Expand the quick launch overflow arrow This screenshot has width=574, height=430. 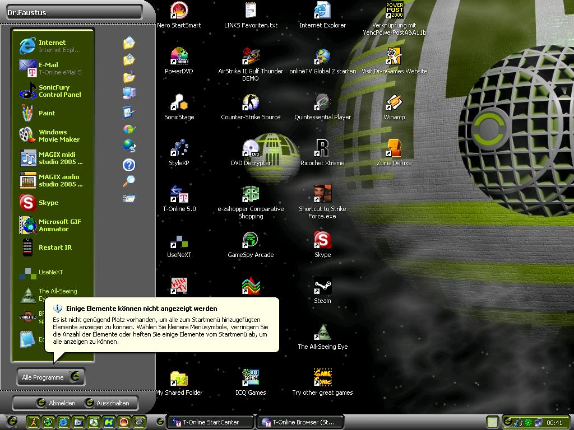pos(160,422)
